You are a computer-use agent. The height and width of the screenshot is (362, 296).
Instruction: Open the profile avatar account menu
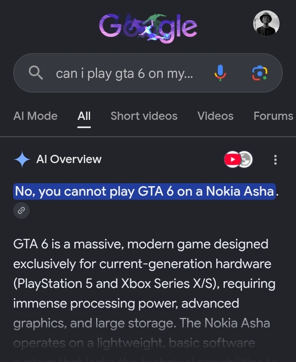pyautogui.click(x=266, y=23)
